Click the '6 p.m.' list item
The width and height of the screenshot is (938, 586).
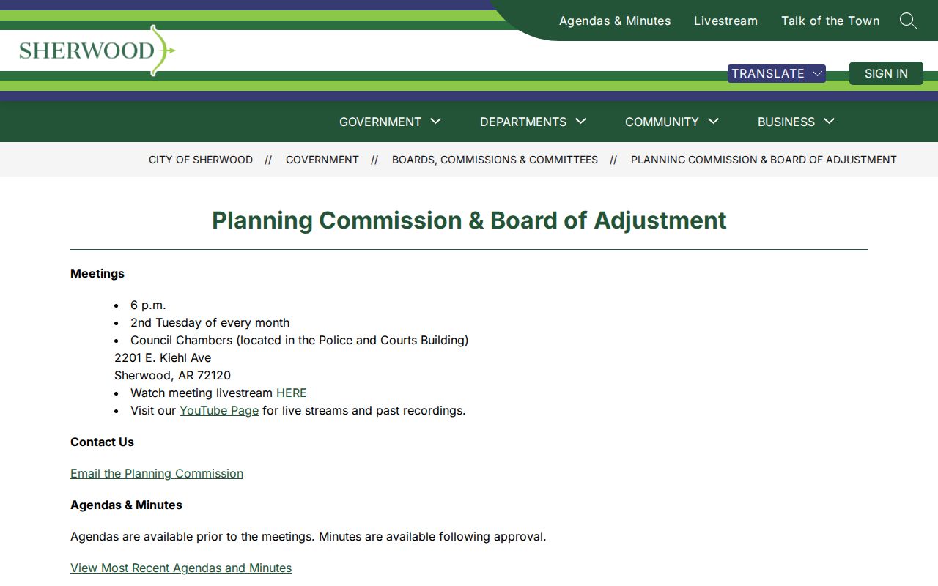click(148, 305)
